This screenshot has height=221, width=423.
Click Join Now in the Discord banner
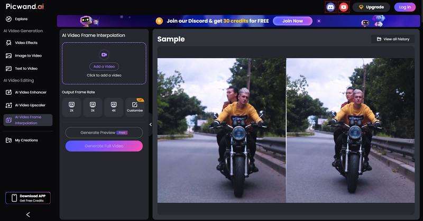(292, 21)
